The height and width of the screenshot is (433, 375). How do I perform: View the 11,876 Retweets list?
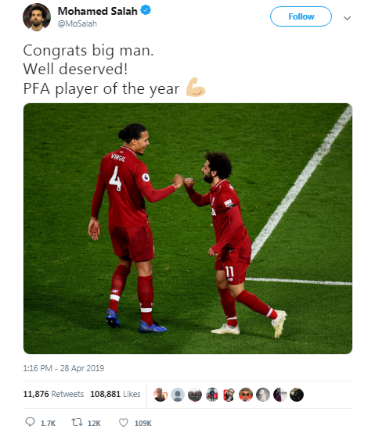(53, 394)
